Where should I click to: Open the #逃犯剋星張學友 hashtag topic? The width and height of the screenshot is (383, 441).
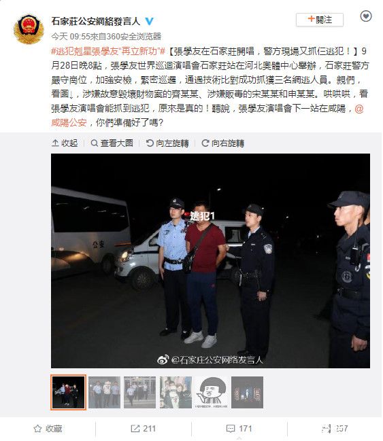tap(108, 51)
